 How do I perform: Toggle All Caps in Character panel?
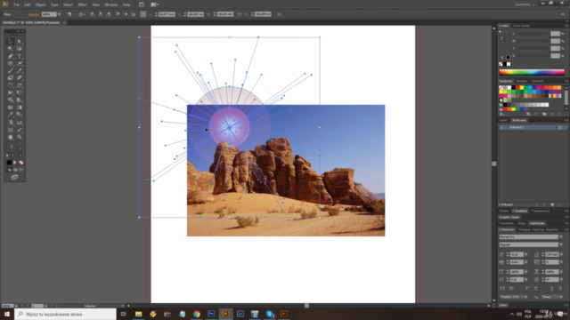[x=502, y=288]
